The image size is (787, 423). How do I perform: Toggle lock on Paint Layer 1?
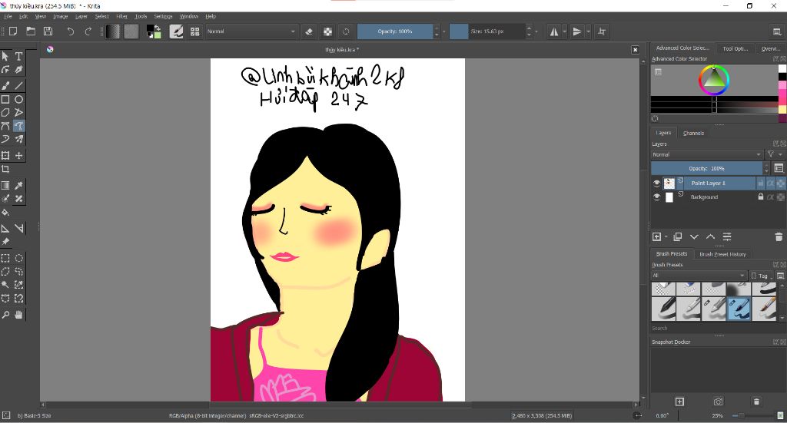[760, 183]
